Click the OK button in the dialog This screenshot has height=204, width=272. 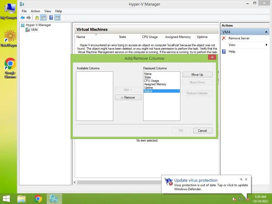tap(181, 131)
